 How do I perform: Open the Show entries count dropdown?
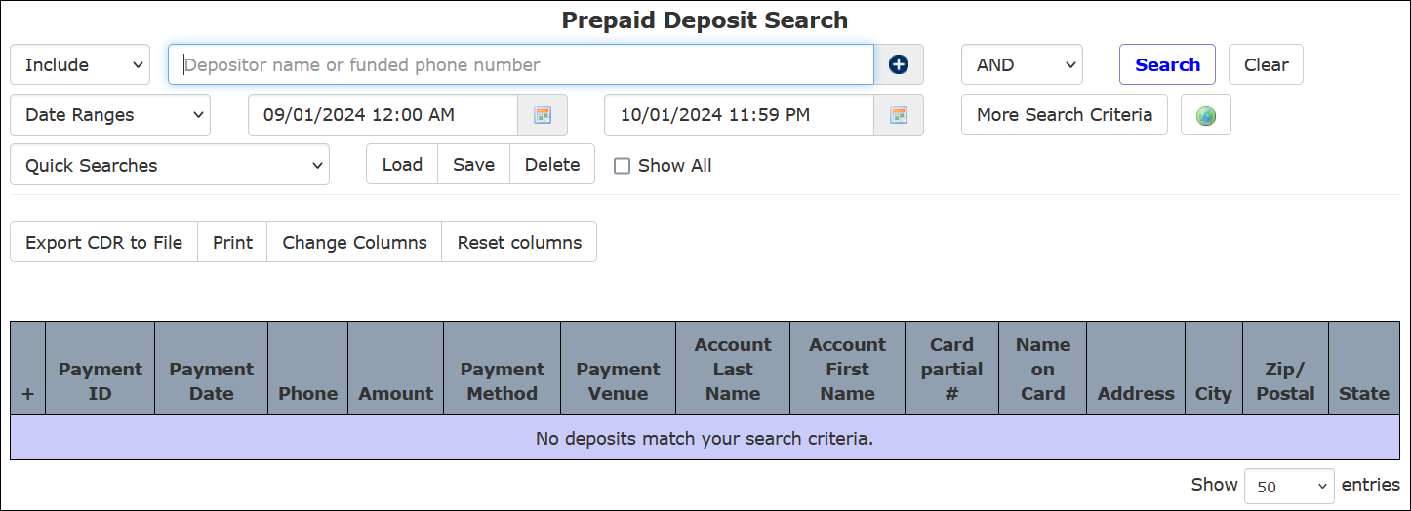pos(1289,486)
